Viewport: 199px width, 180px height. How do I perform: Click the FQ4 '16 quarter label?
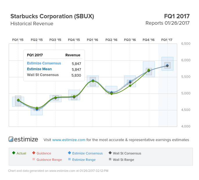click(x=148, y=40)
